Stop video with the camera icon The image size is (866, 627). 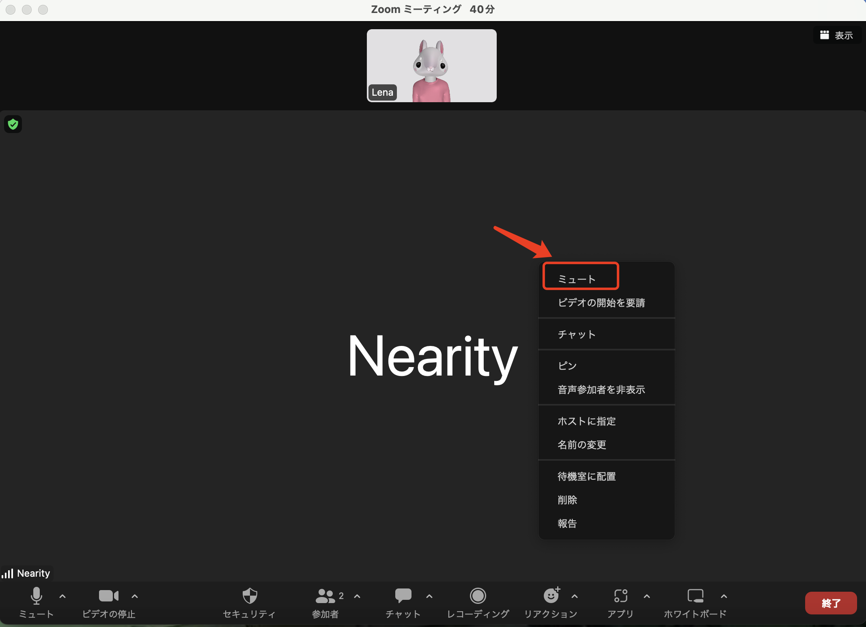[x=109, y=596]
